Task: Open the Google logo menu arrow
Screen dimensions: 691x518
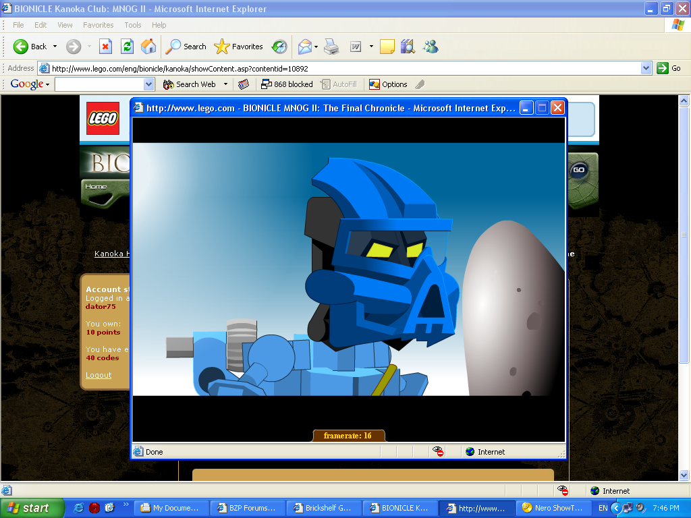Action: click(x=47, y=84)
